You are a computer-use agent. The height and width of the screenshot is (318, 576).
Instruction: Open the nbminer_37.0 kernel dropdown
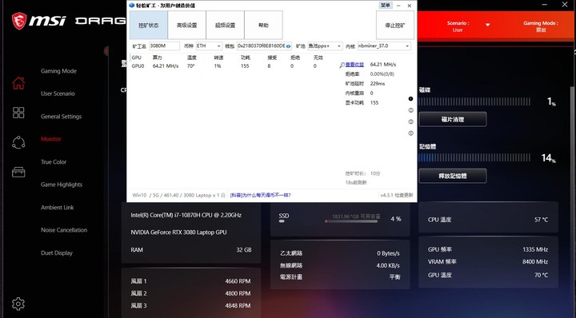point(384,46)
